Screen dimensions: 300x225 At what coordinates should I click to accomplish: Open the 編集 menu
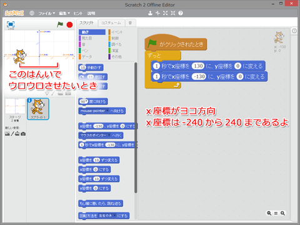point(64,13)
